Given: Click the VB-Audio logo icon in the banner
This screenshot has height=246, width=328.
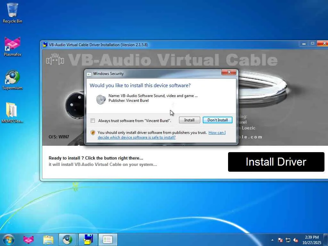Looking at the screenshot, I should pyautogui.click(x=55, y=60).
